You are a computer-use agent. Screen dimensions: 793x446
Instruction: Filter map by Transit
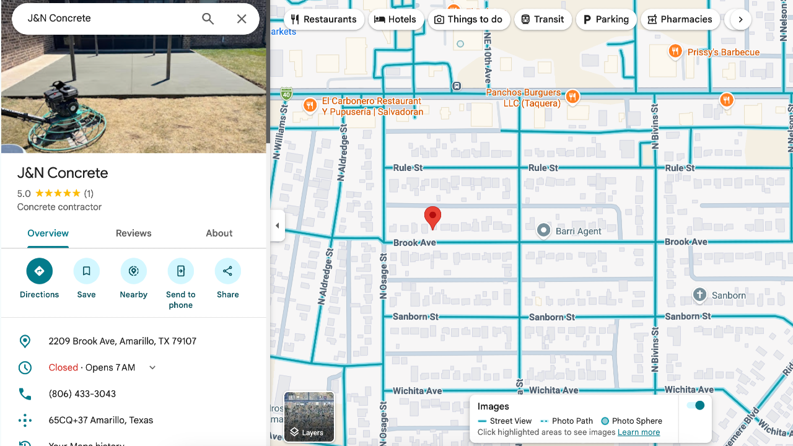point(543,19)
